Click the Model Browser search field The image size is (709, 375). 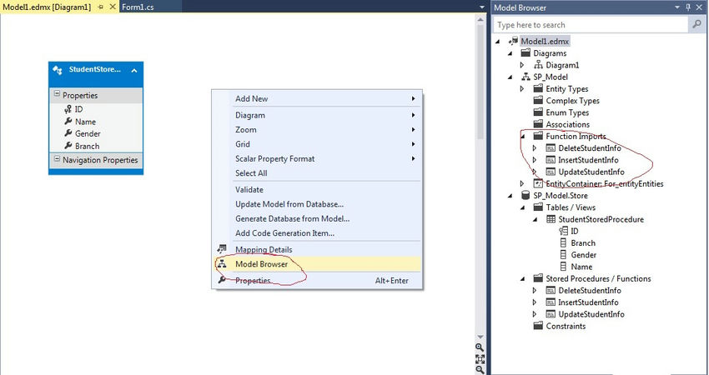coord(591,25)
